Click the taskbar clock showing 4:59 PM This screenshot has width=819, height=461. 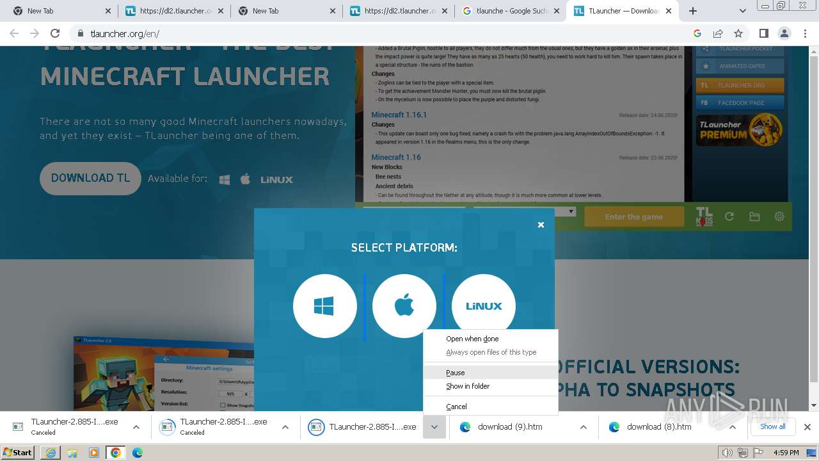[x=786, y=453]
